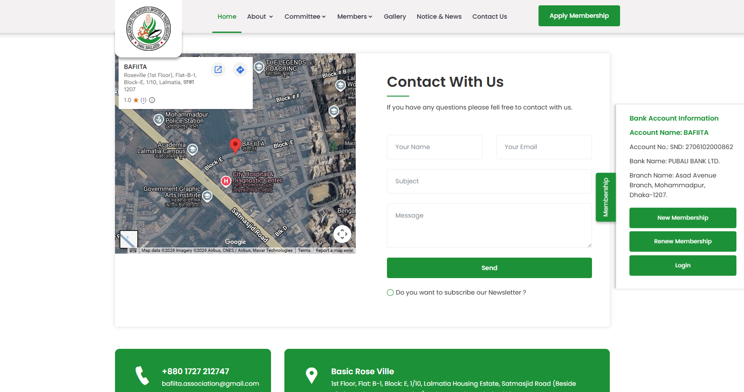
Task: Open map camera controls button
Action: [x=342, y=234]
